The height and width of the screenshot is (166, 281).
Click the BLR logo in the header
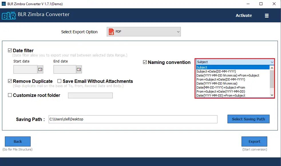pyautogui.click(x=9, y=15)
